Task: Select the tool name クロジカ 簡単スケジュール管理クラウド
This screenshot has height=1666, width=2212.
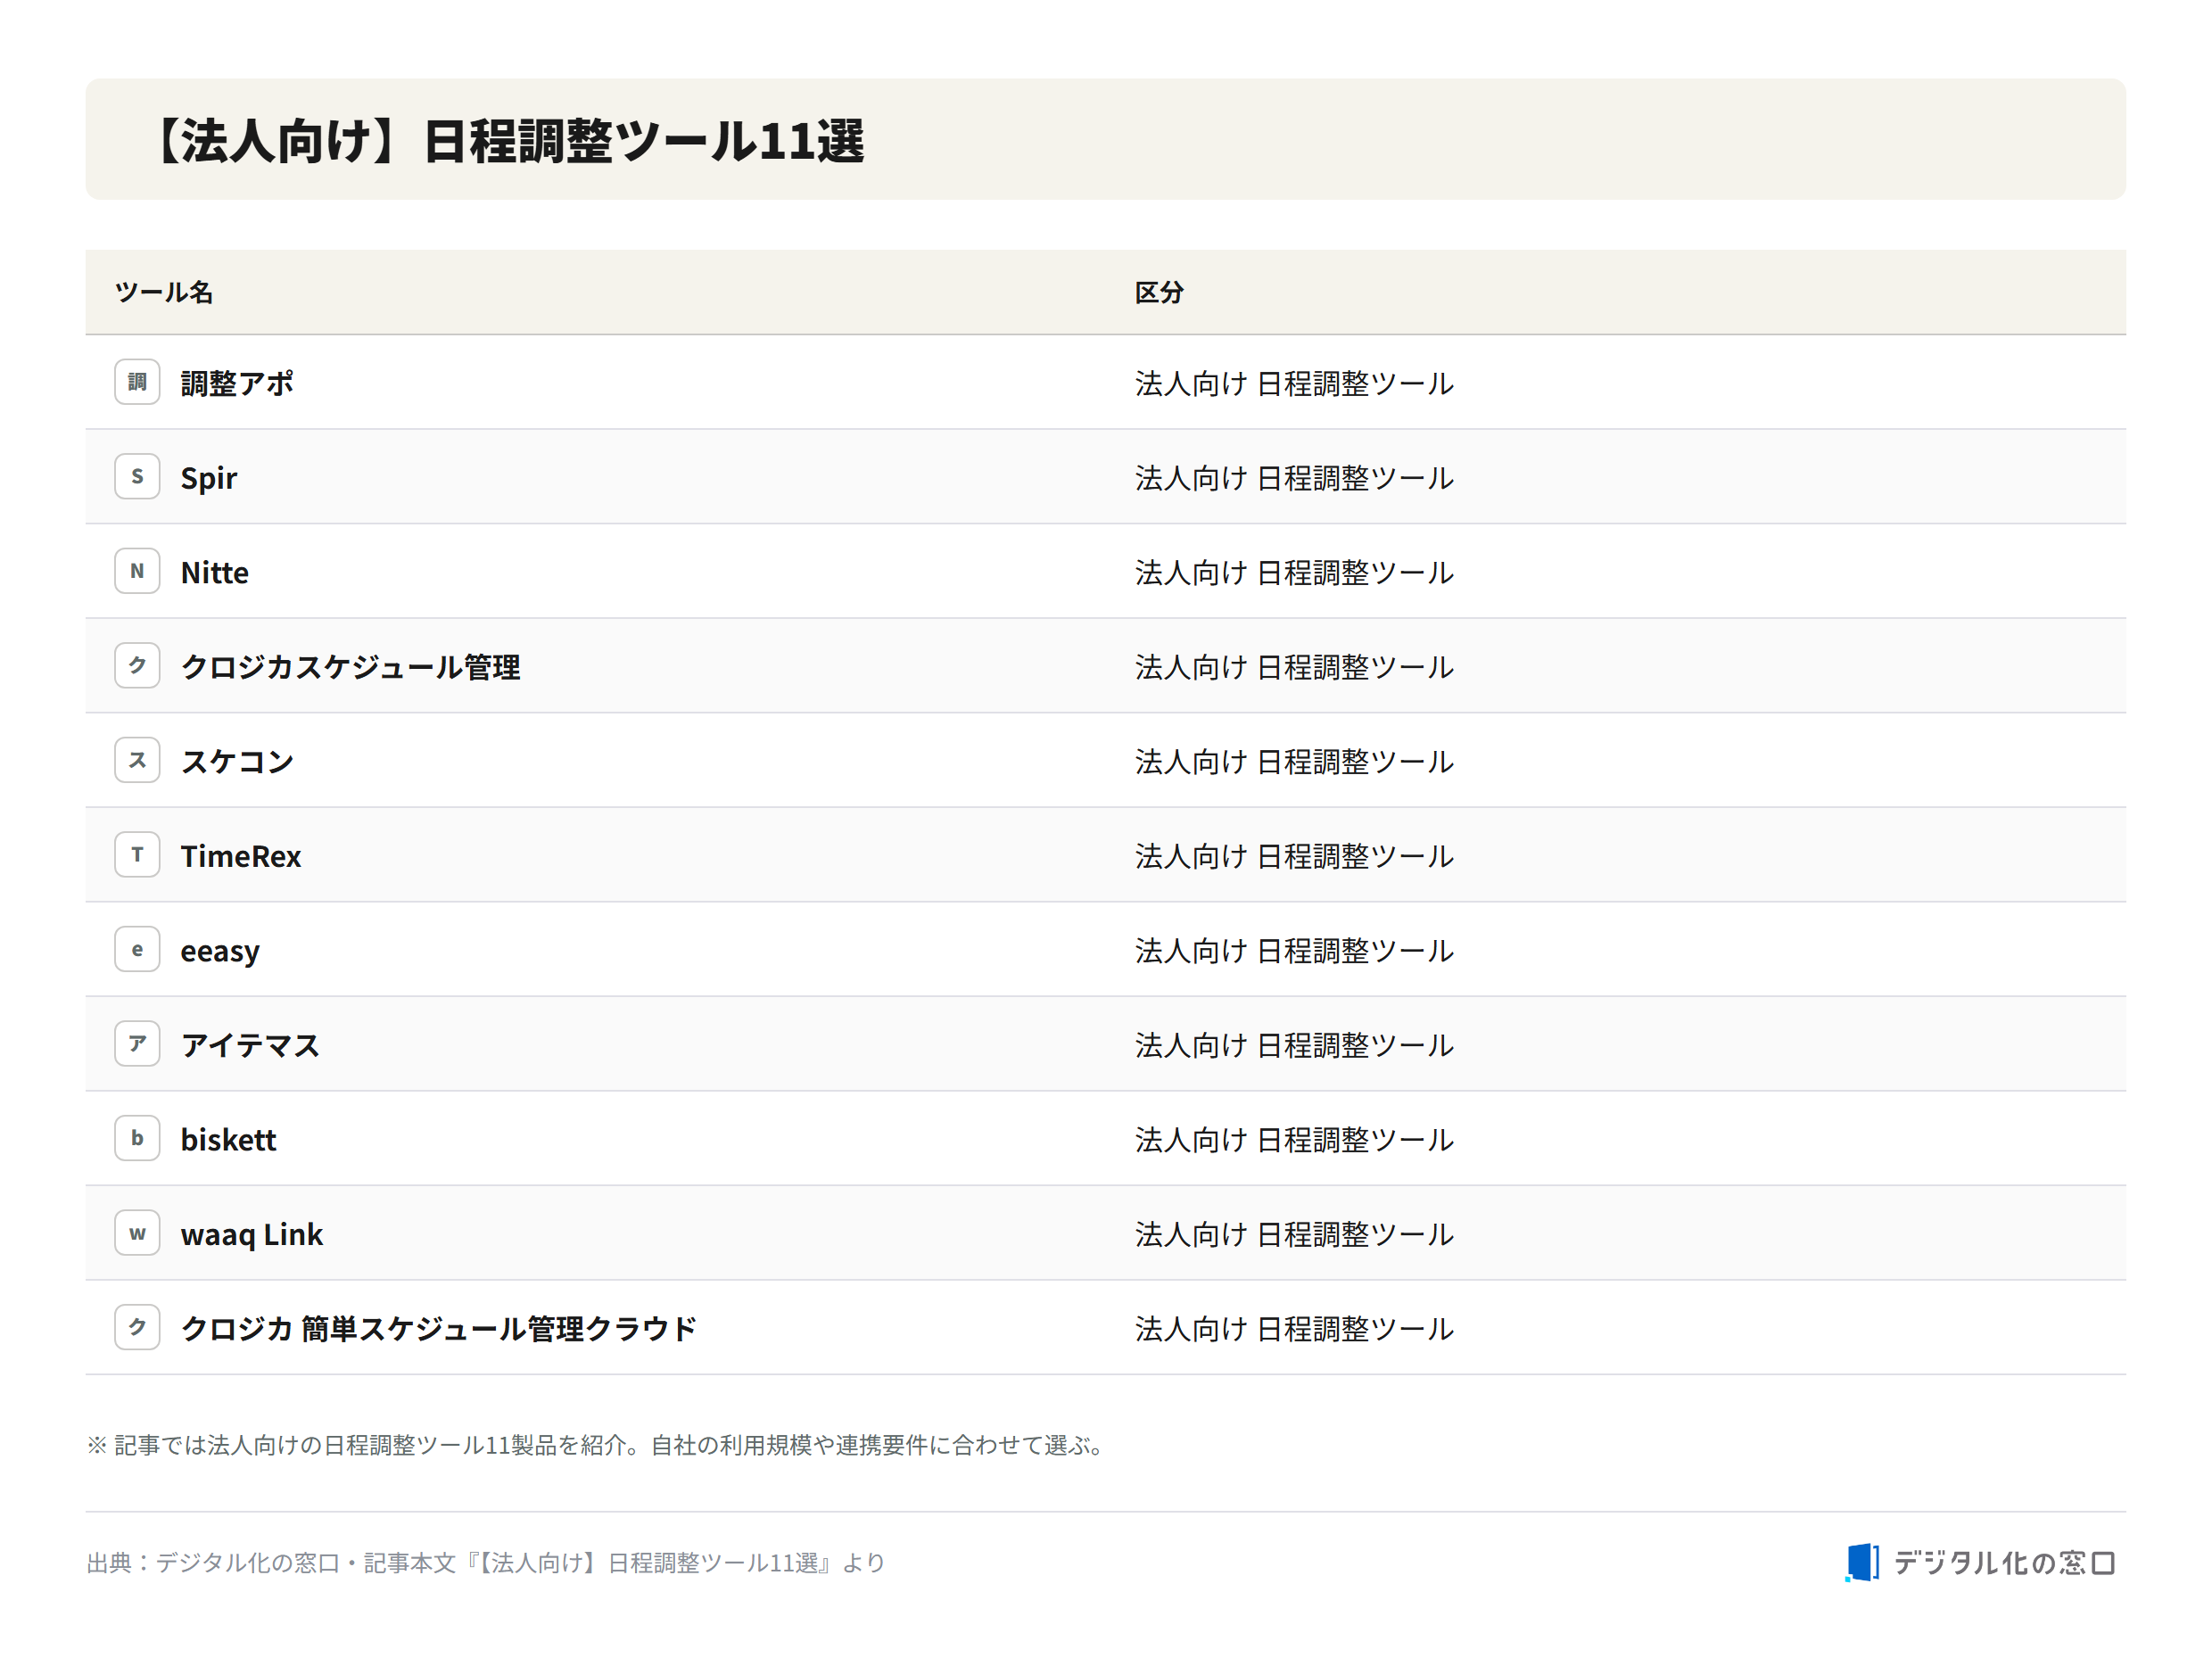Action: point(438,1328)
